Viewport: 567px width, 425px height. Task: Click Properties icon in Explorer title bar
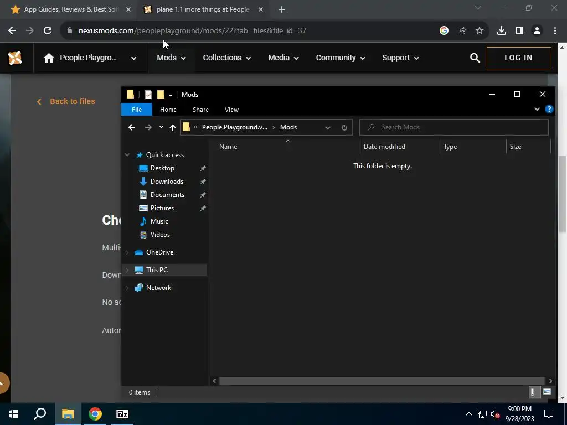148,94
